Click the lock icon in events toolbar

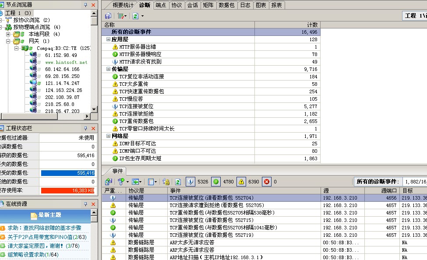tap(166, 182)
